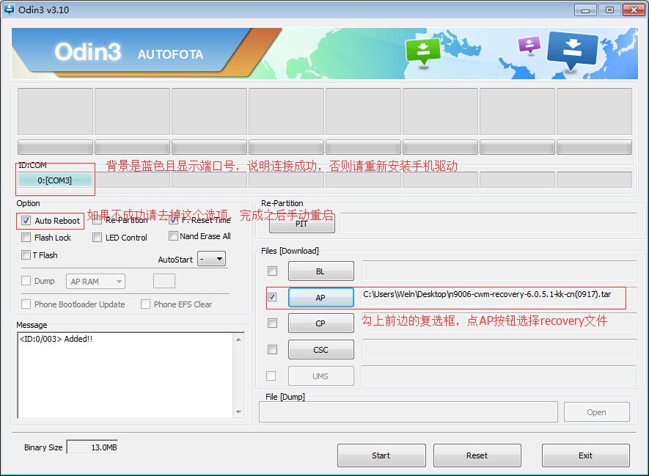
Task: Check the LED Control box
Action: click(98, 238)
